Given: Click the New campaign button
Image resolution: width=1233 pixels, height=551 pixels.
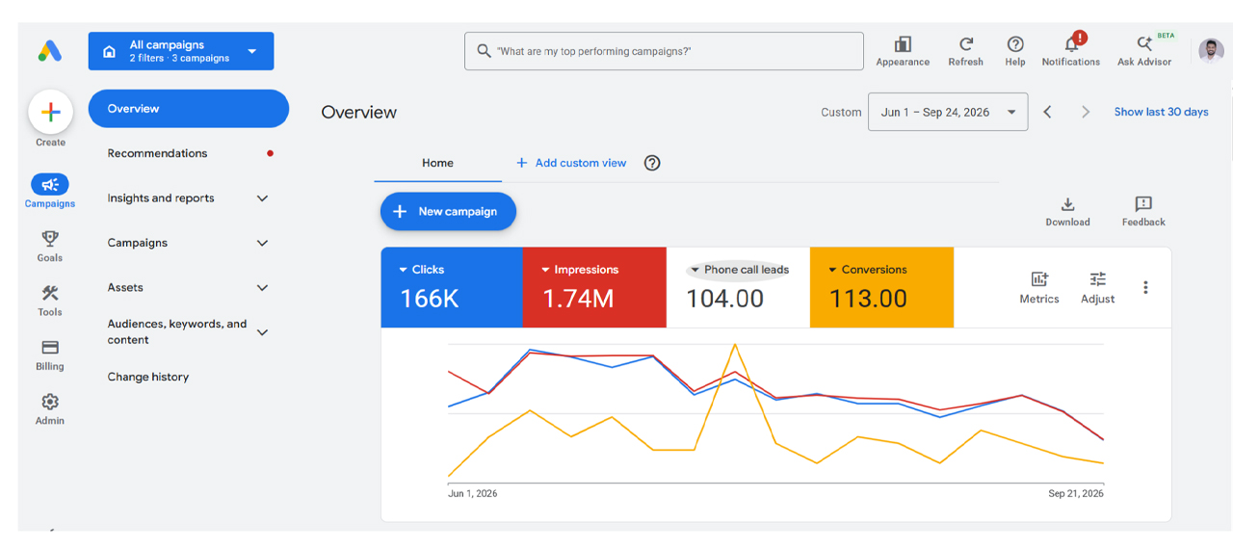Looking at the screenshot, I should pyautogui.click(x=448, y=211).
